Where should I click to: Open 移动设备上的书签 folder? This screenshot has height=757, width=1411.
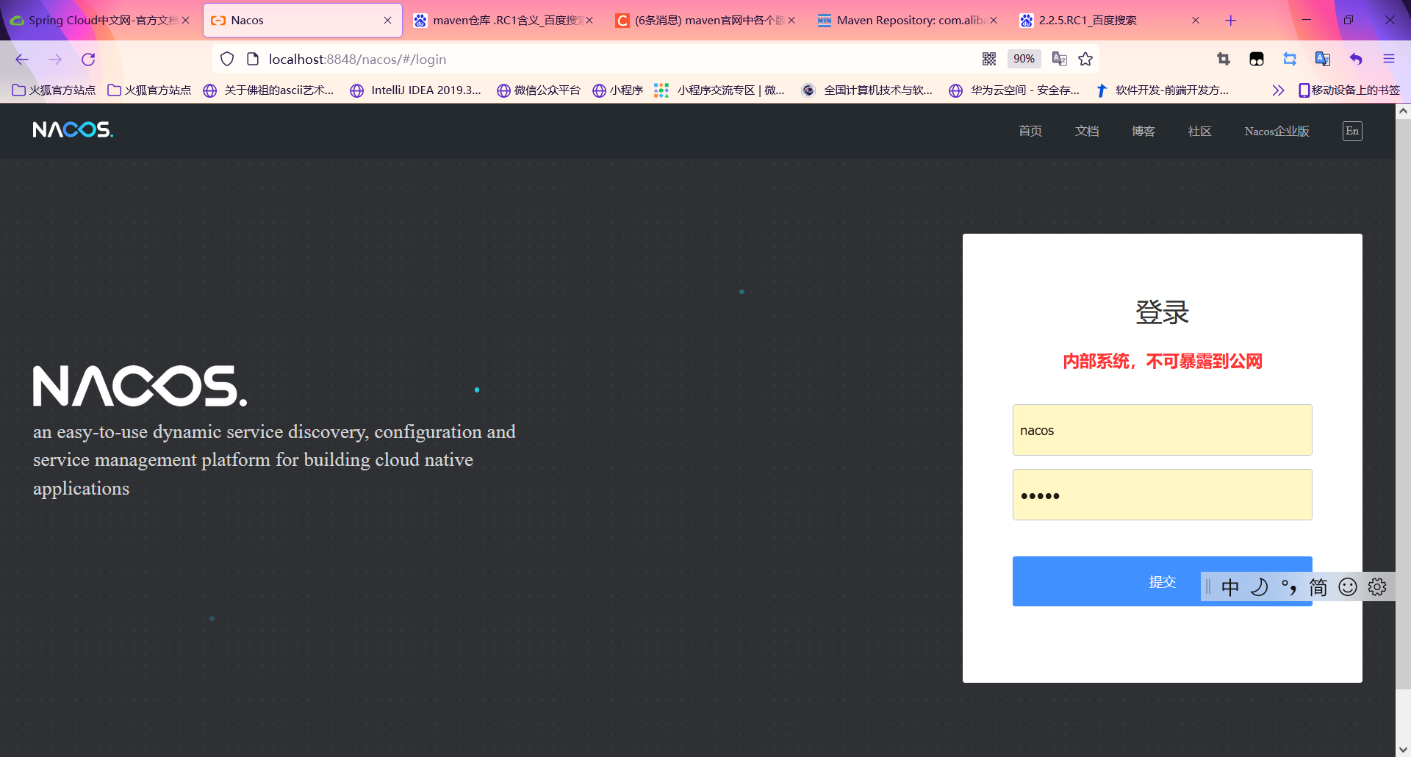[1349, 90]
